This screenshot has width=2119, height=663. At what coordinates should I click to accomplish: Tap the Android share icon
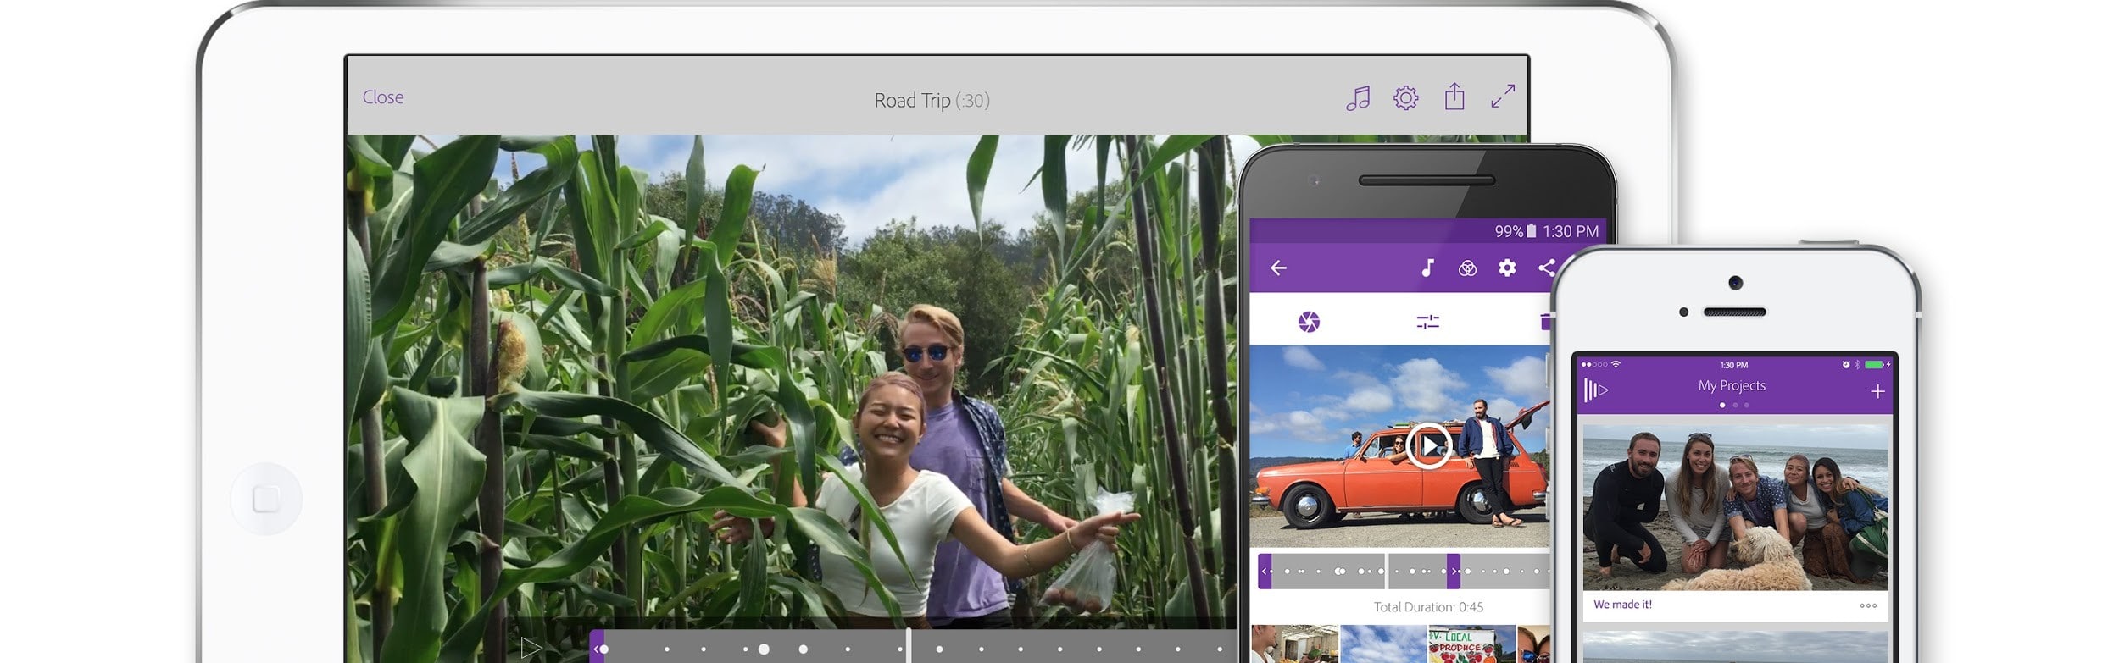[x=1545, y=268]
